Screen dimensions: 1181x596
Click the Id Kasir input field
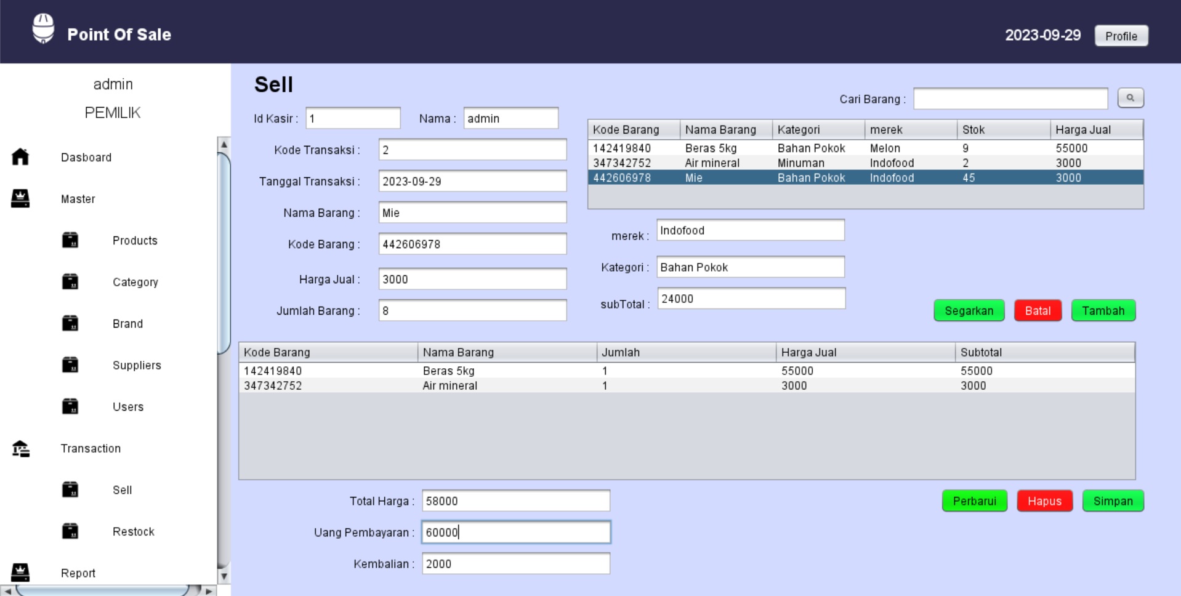[x=353, y=118]
